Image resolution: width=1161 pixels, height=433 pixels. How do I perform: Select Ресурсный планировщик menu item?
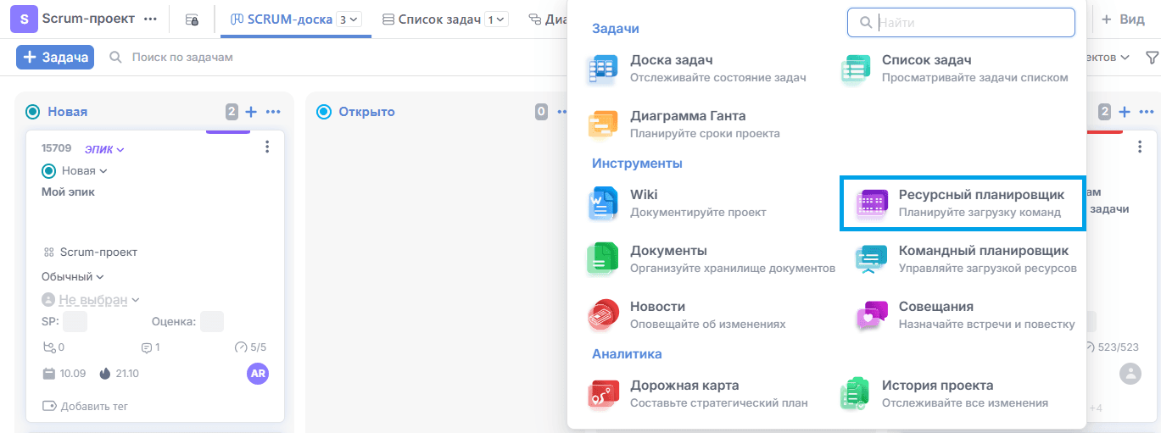(962, 203)
